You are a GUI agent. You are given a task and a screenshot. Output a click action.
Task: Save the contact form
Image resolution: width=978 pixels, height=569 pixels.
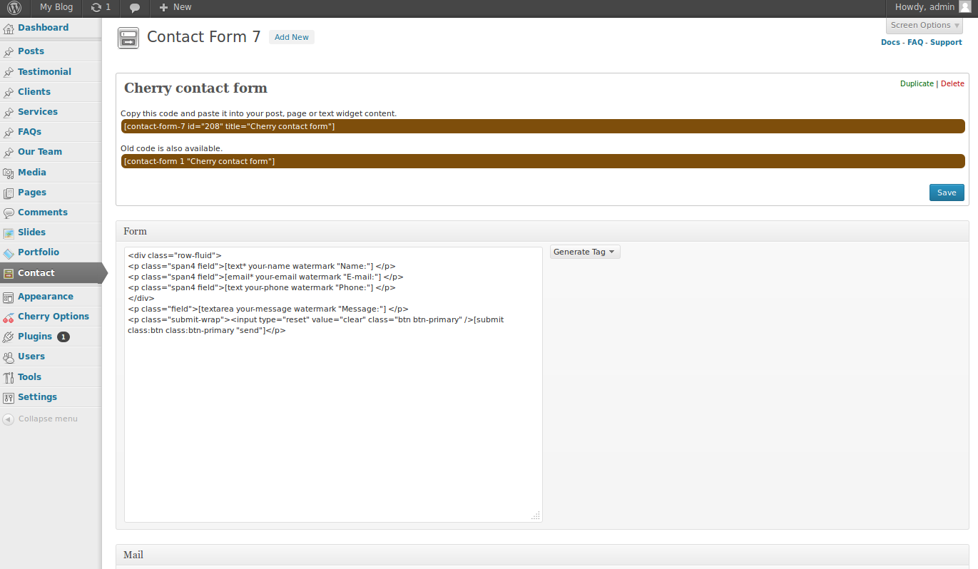(x=947, y=193)
